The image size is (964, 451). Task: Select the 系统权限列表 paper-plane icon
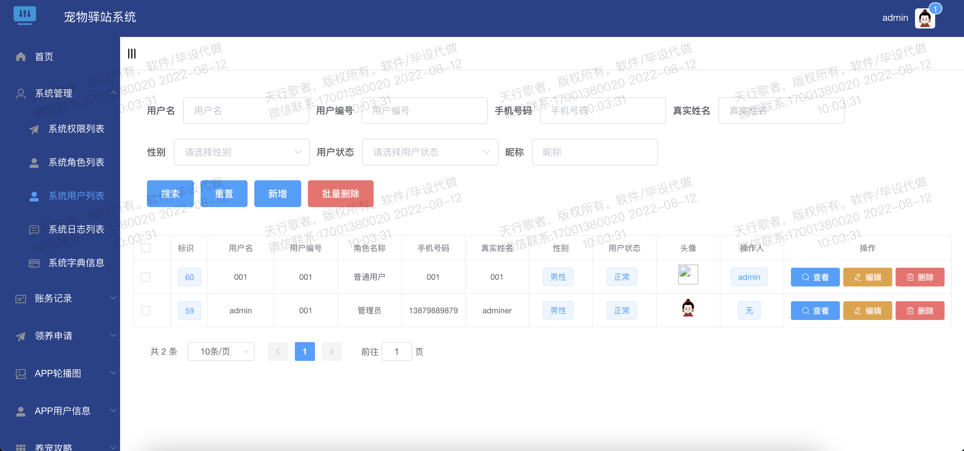pyautogui.click(x=34, y=129)
